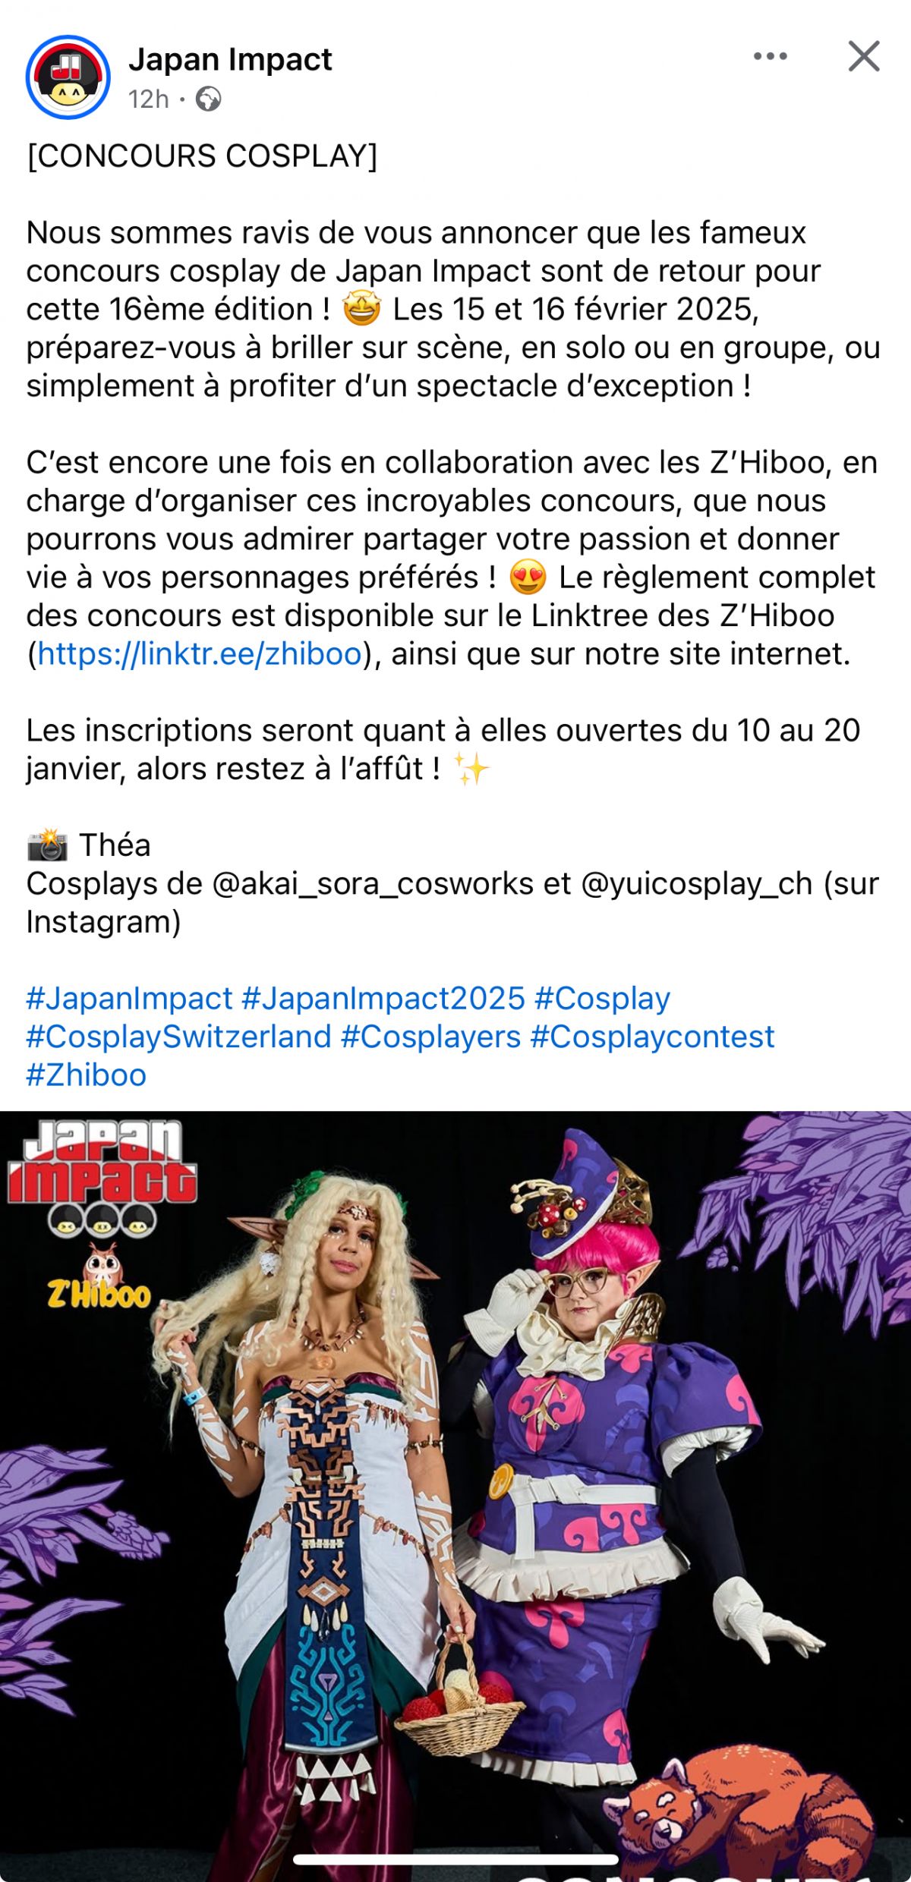Click the globe public-visibility icon
Viewport: 911px width, 1882px height.
(x=208, y=99)
